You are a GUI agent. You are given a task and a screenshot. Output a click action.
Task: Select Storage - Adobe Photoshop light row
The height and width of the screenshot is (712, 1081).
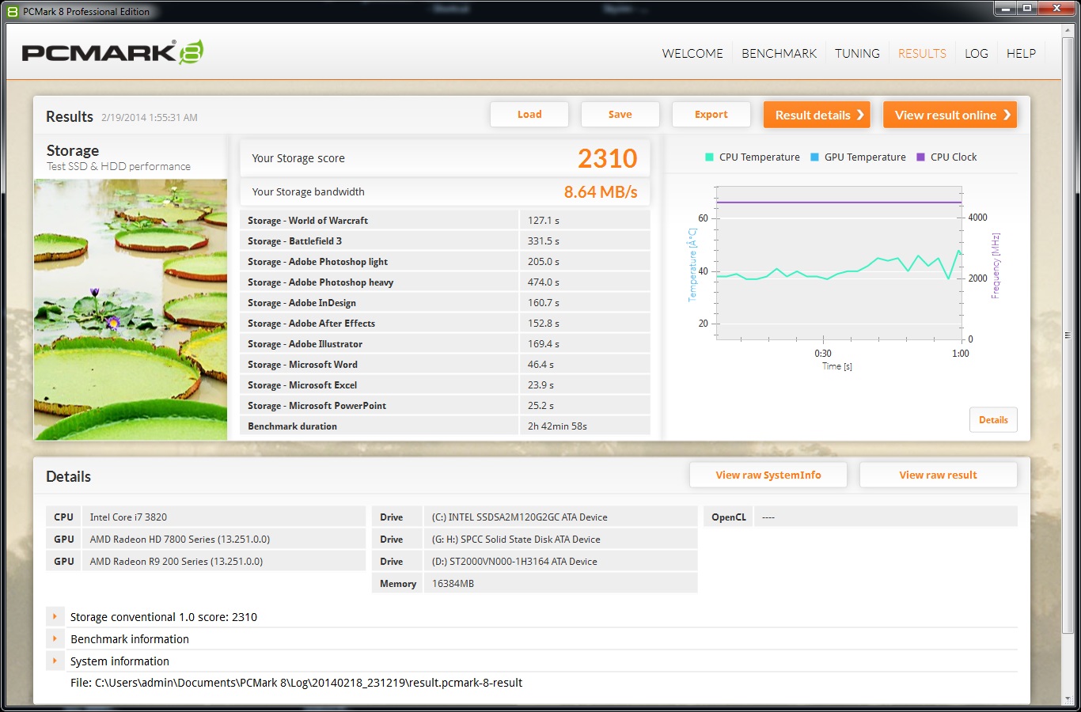445,262
